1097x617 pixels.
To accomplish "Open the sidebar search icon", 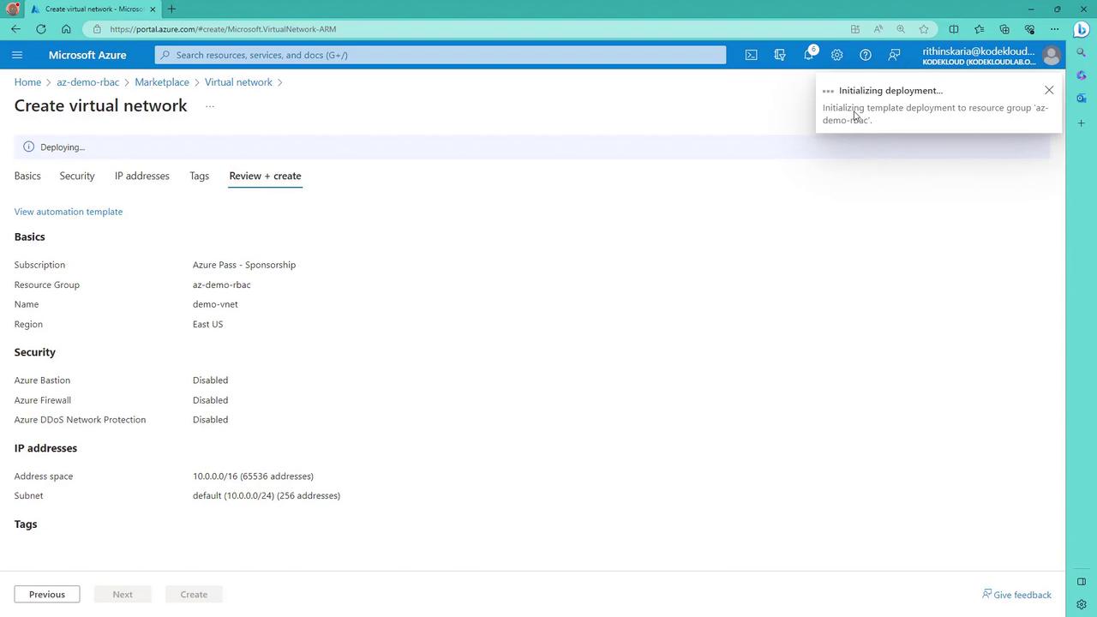I will [x=1082, y=53].
